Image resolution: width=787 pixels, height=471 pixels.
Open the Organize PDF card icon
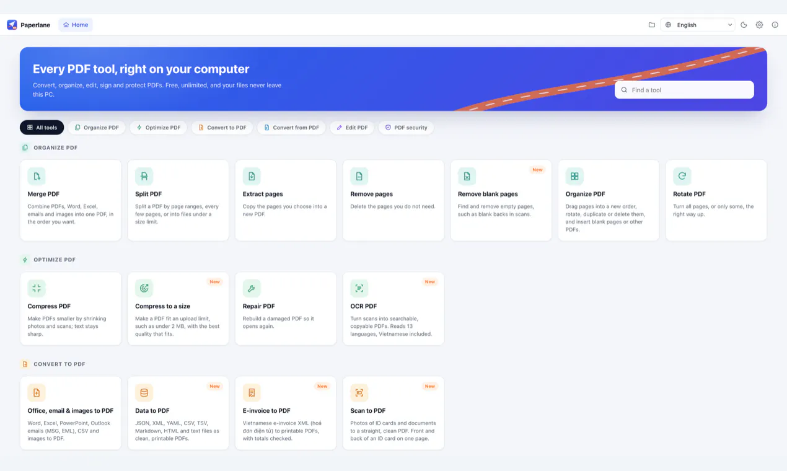point(574,176)
